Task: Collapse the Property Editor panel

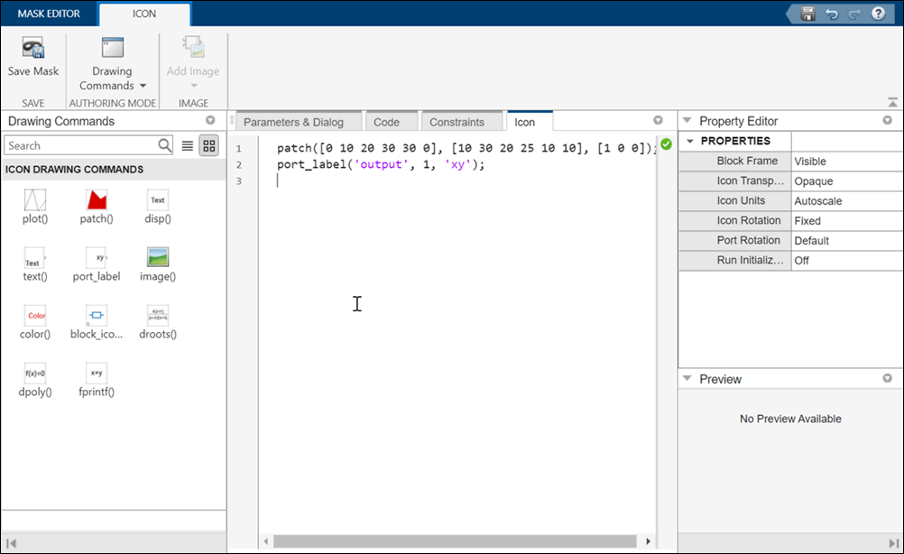Action: click(x=687, y=121)
